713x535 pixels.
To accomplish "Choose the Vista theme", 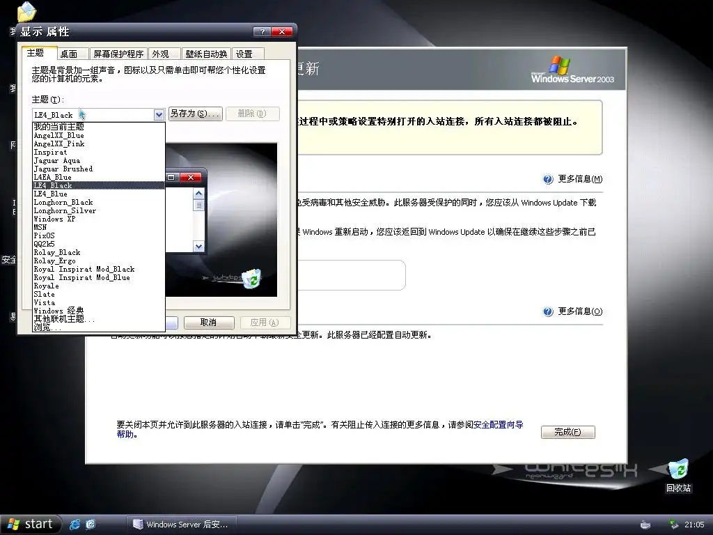I will click(x=99, y=302).
